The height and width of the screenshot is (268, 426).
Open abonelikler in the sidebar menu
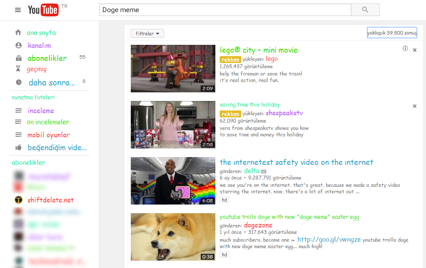[47, 58]
